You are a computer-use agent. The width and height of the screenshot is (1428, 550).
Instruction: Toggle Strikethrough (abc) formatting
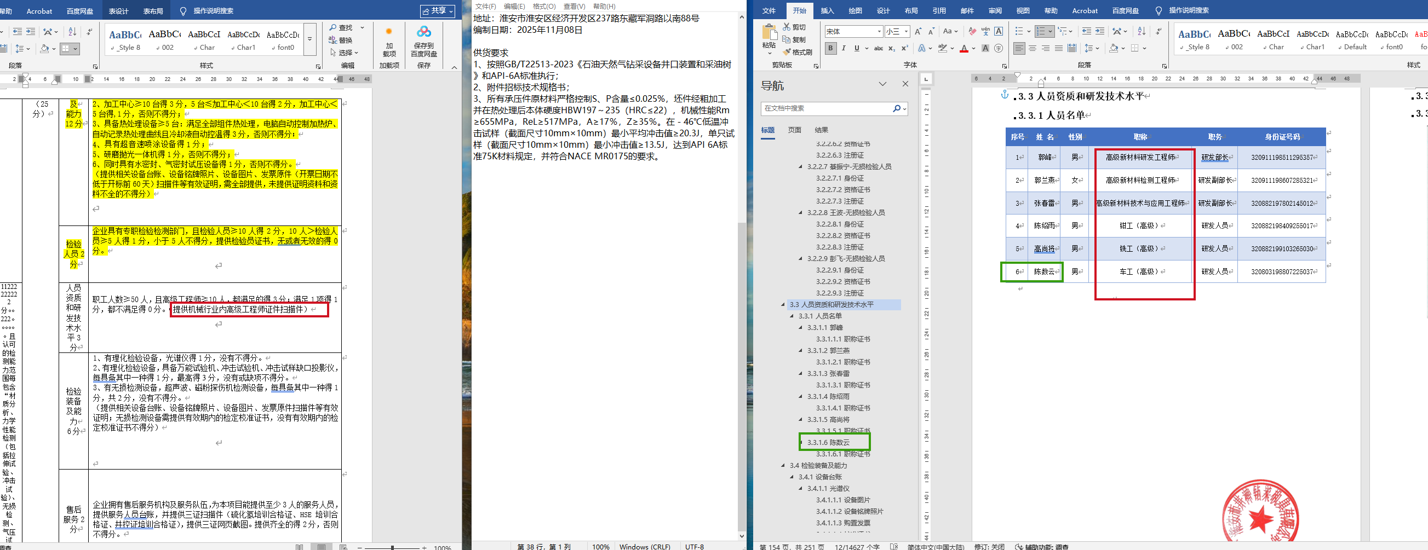[879, 49]
